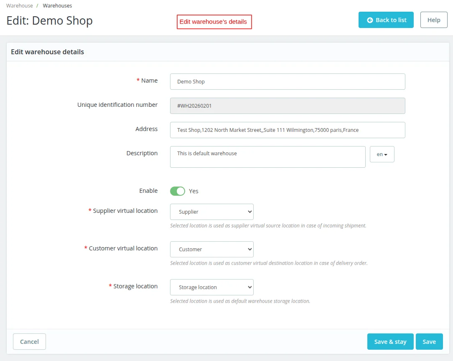This screenshot has height=361, width=453.
Task: Click the back arrow icon in Back to list
Action: (x=370, y=20)
